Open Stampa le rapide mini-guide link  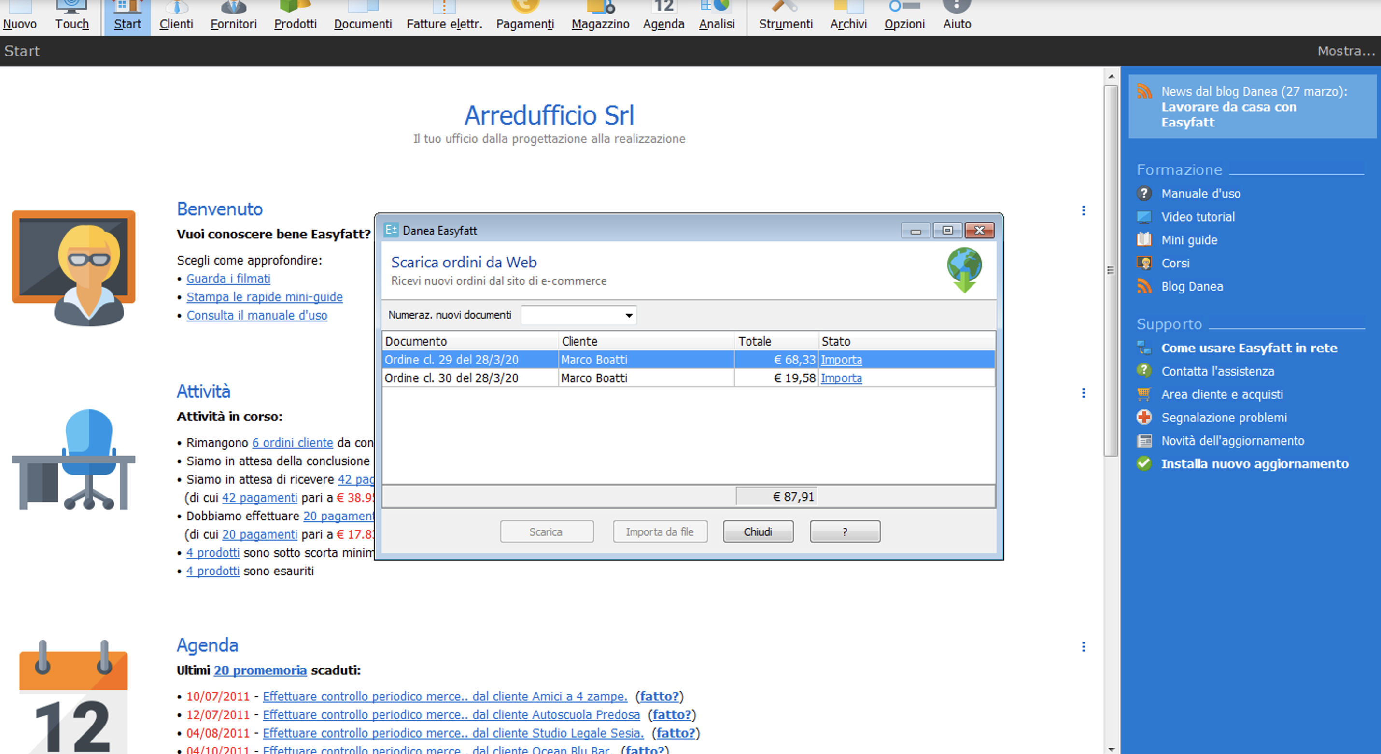pyautogui.click(x=264, y=297)
